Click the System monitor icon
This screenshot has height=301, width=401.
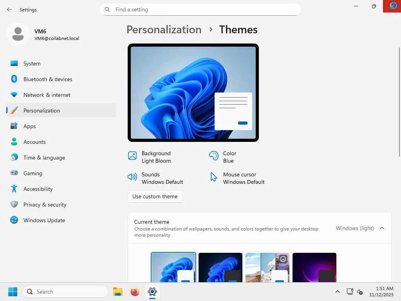click(14, 63)
